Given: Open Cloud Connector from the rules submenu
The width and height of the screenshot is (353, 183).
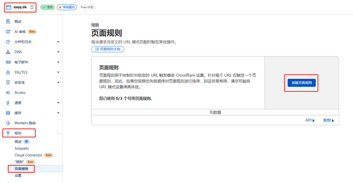Looking at the screenshot, I should [28, 155].
